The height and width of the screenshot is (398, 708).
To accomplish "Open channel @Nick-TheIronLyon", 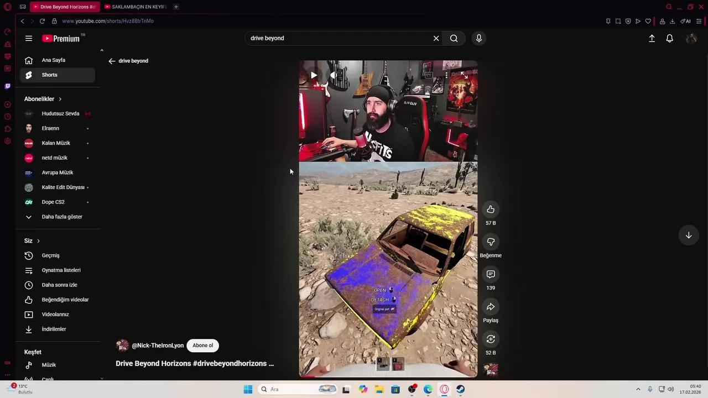I will pos(158,345).
